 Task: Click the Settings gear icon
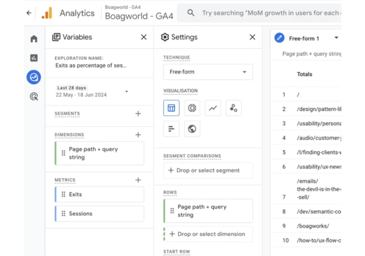(x=165, y=37)
